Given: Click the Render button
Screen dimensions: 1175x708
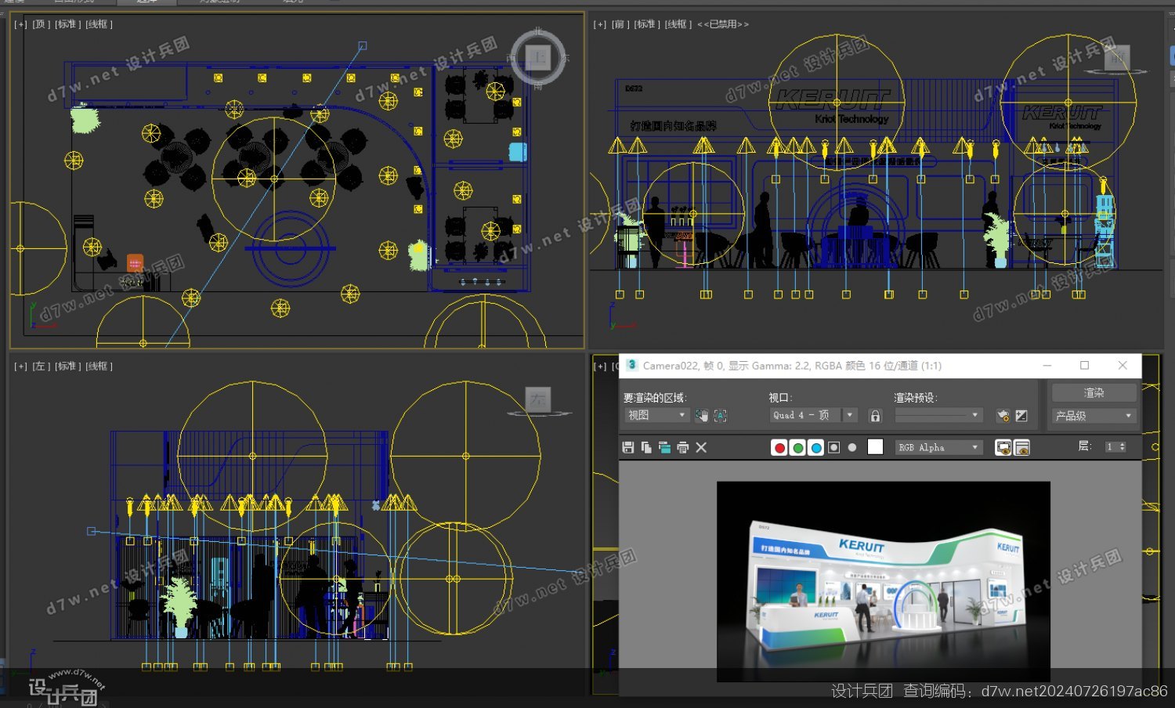Looking at the screenshot, I should tap(1094, 392).
